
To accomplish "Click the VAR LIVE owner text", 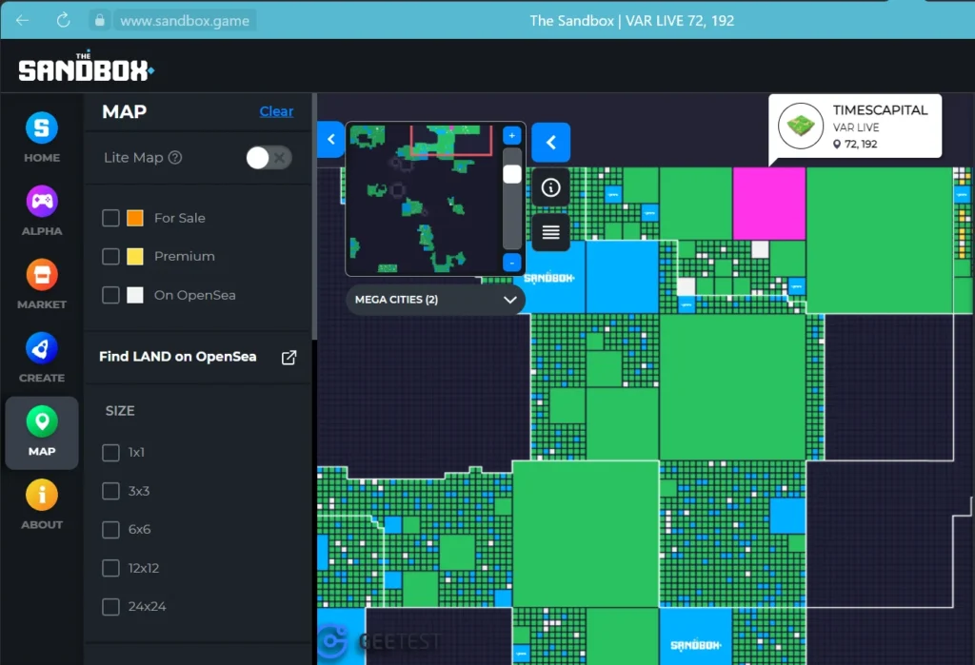I will pos(856,127).
